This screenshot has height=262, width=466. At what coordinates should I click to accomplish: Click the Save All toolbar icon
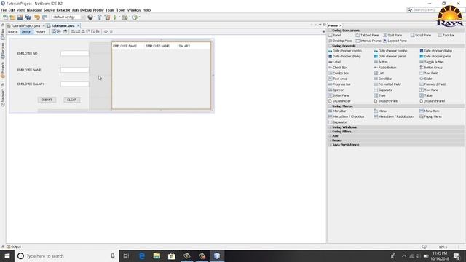coord(28,17)
